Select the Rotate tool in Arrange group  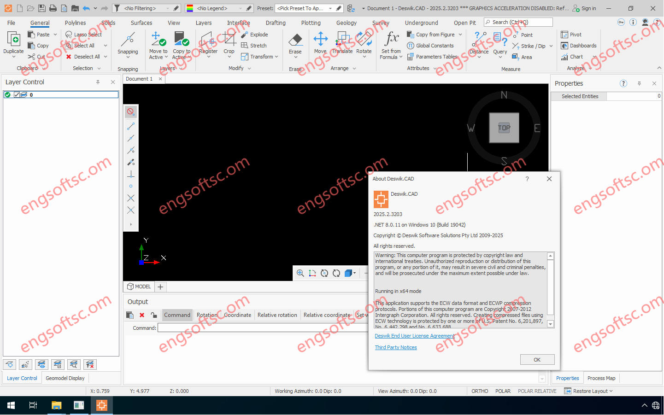(364, 42)
